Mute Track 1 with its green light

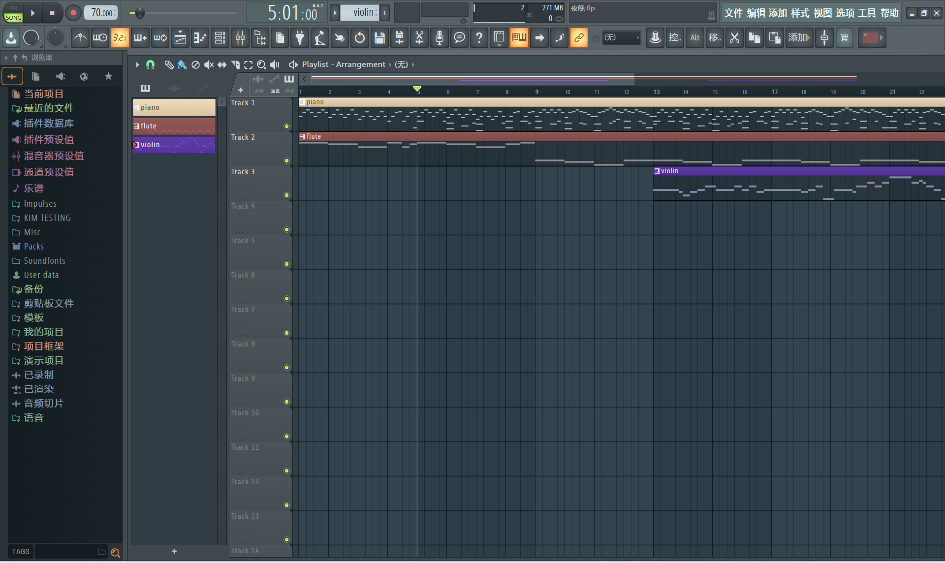286,126
